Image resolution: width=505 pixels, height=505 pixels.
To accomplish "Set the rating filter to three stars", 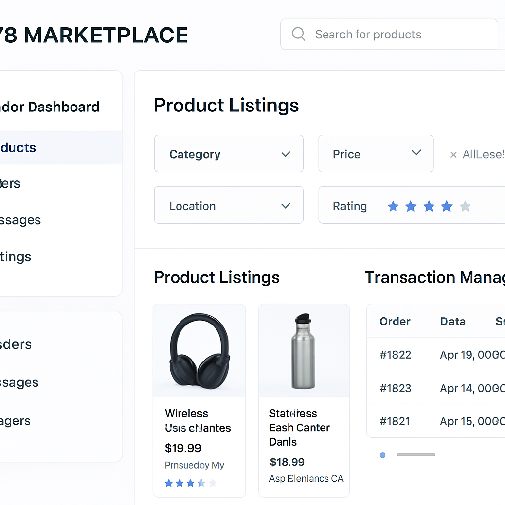I will click(x=429, y=206).
